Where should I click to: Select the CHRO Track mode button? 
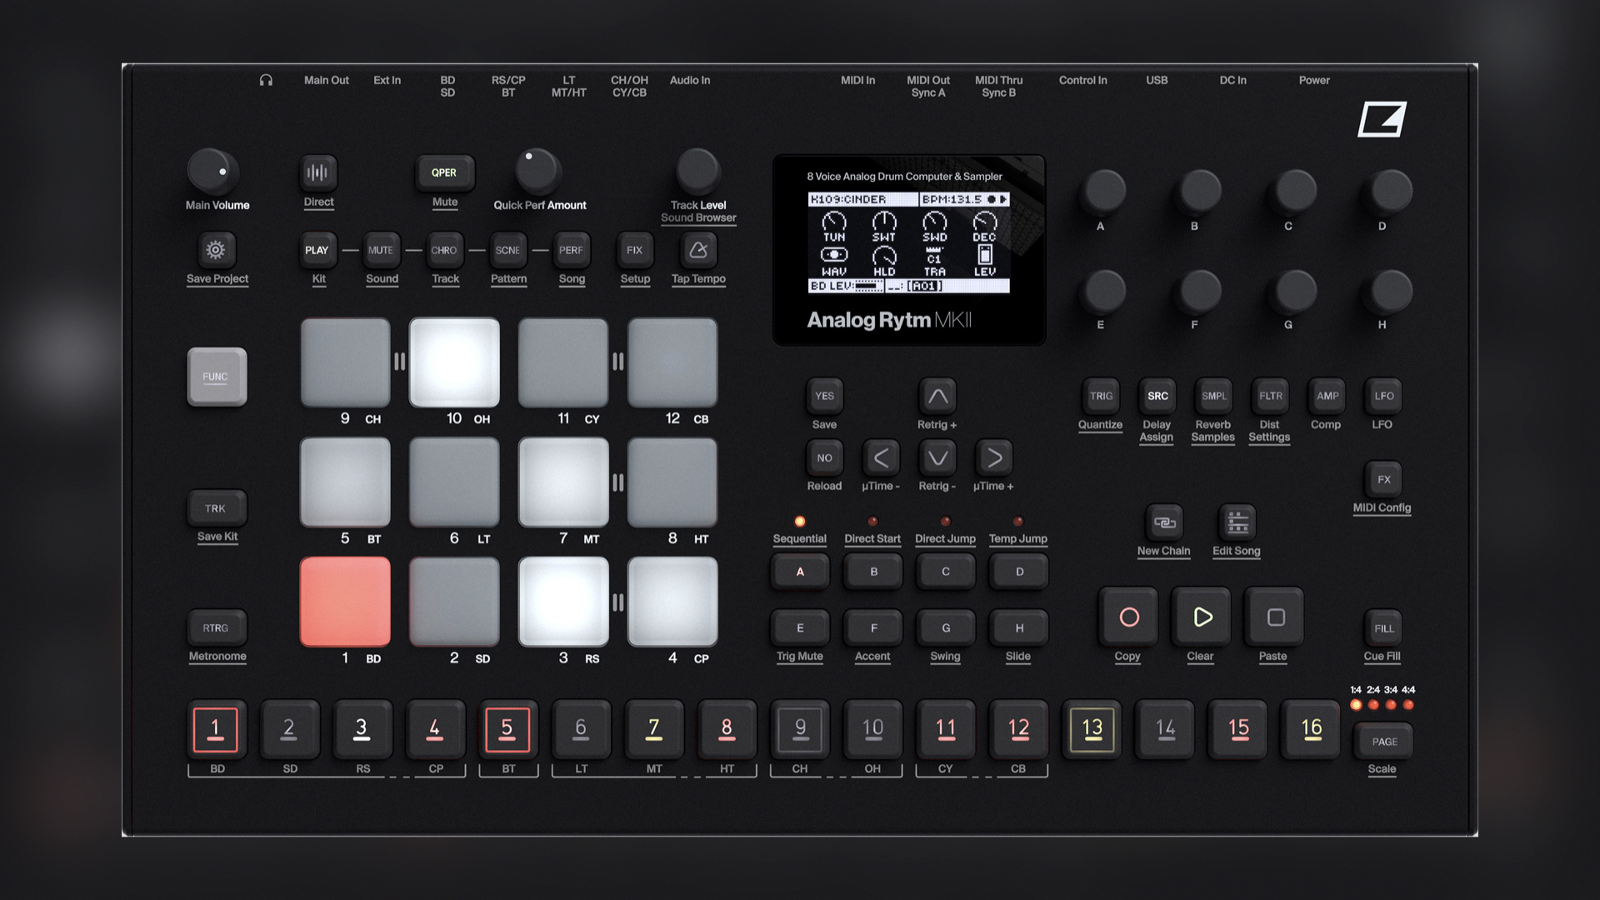coord(444,250)
